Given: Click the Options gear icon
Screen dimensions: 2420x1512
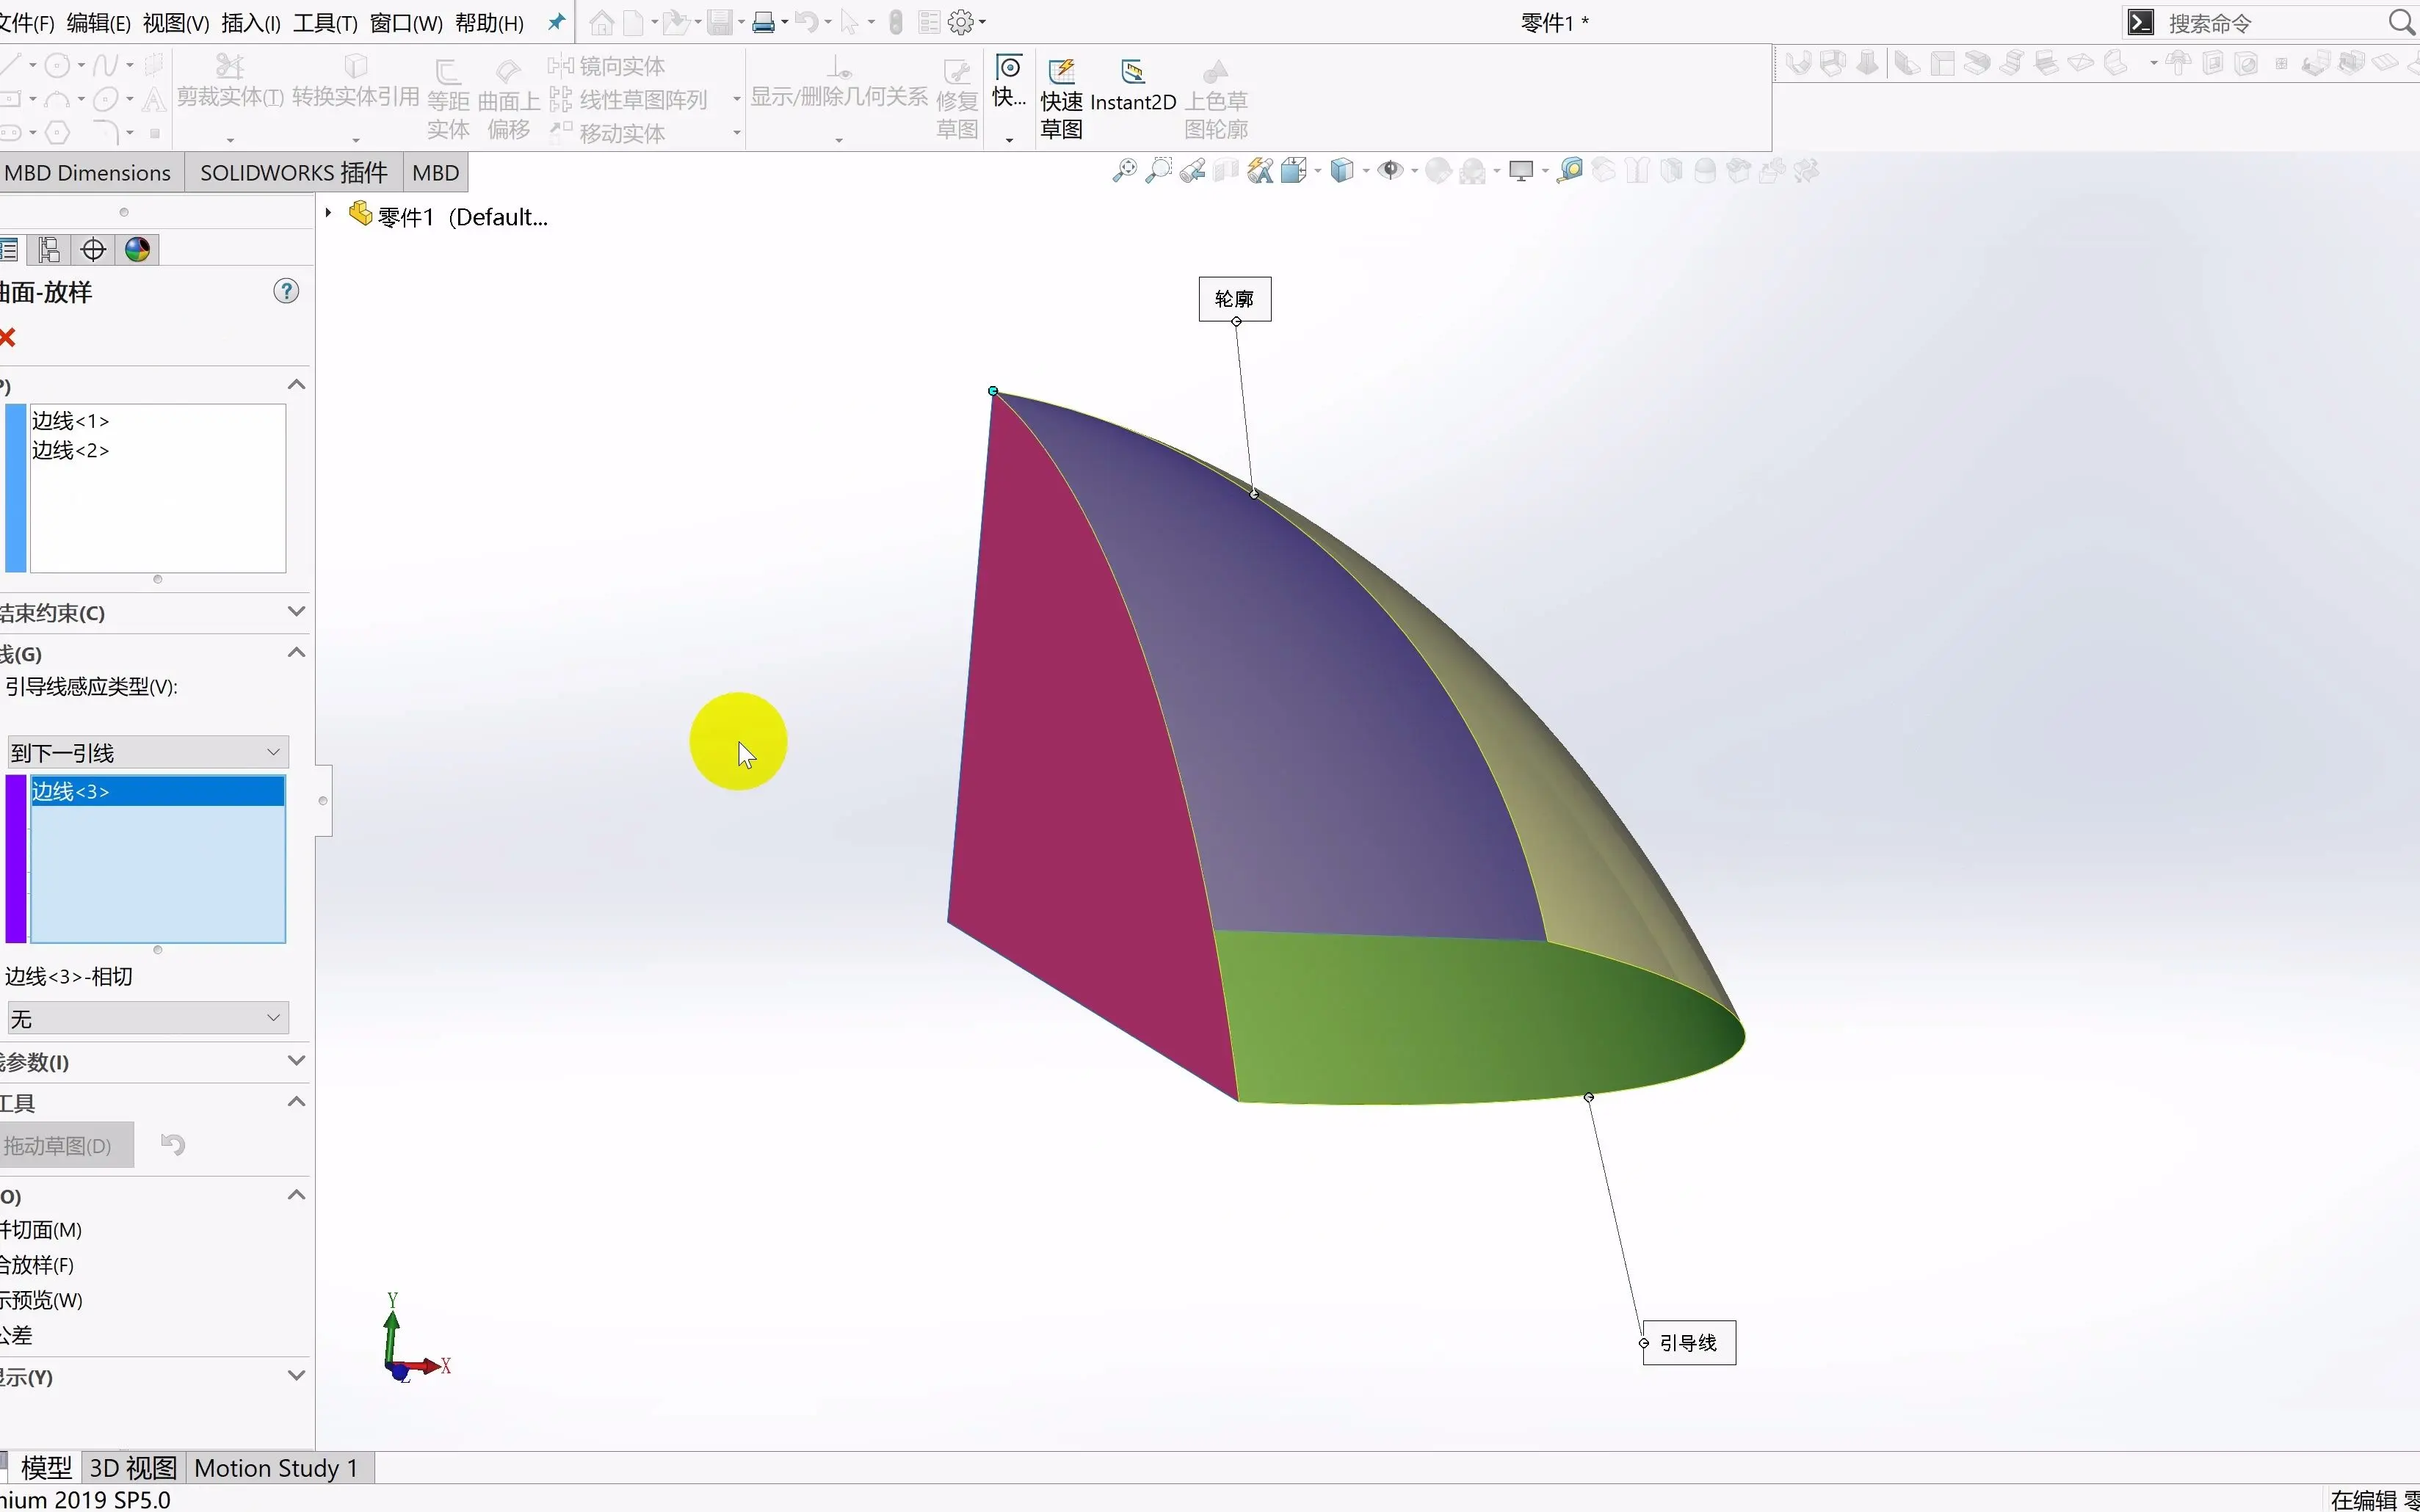Looking at the screenshot, I should click(x=960, y=22).
